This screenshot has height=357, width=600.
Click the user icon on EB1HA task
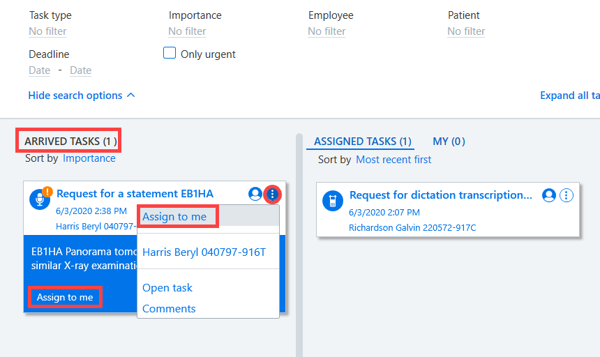click(255, 194)
